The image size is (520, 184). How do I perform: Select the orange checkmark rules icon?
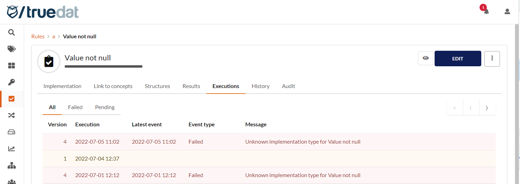(x=11, y=99)
